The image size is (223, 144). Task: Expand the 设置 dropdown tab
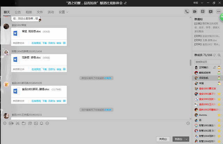click(63, 12)
